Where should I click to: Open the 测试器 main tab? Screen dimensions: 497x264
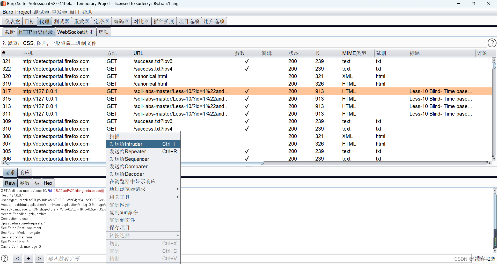point(62,21)
